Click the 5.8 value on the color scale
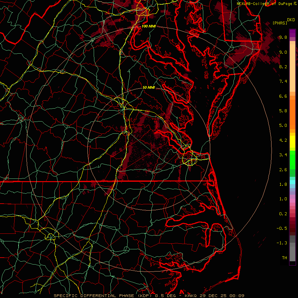 pos(283,111)
